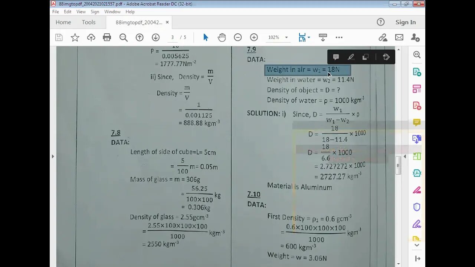Screen dimensions: 475x267
Task: Open the Create PDF tool in right pane
Action: point(417,106)
